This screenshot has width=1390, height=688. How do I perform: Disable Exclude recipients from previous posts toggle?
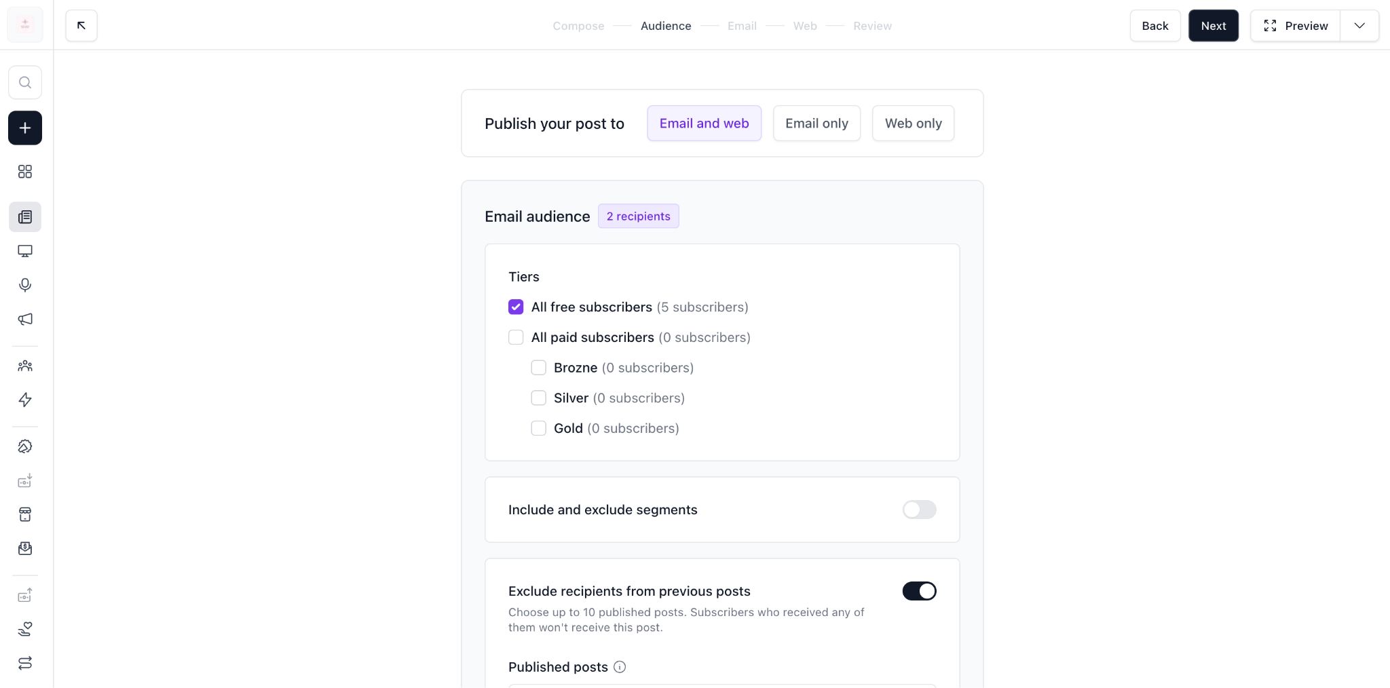(919, 591)
